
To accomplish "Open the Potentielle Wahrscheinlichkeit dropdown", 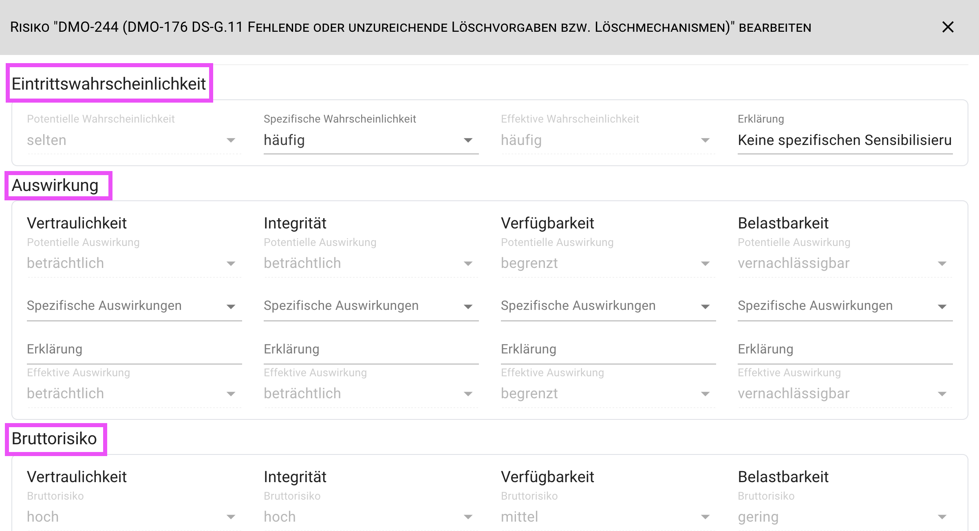I will tap(134, 140).
